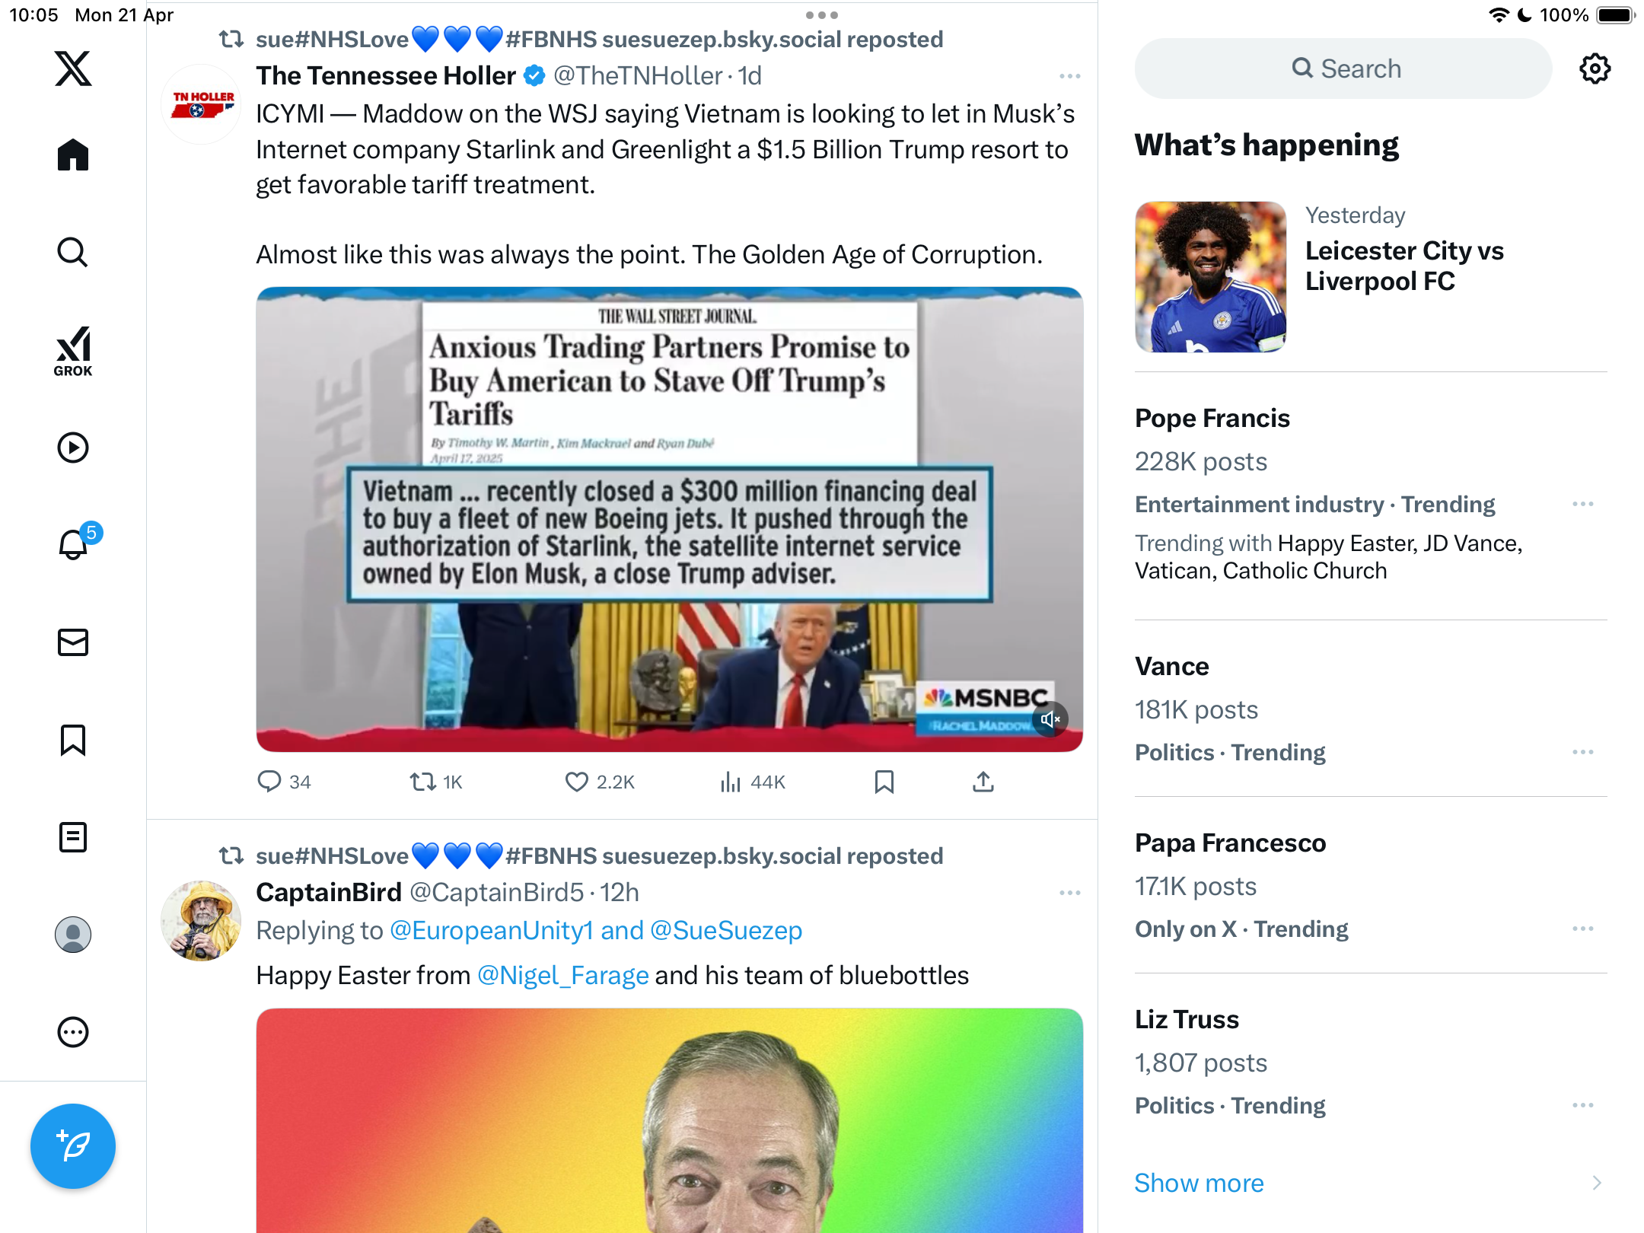This screenshot has width=1644, height=1233.
Task: Open the Liz Truss trending topic
Action: (1371, 1063)
